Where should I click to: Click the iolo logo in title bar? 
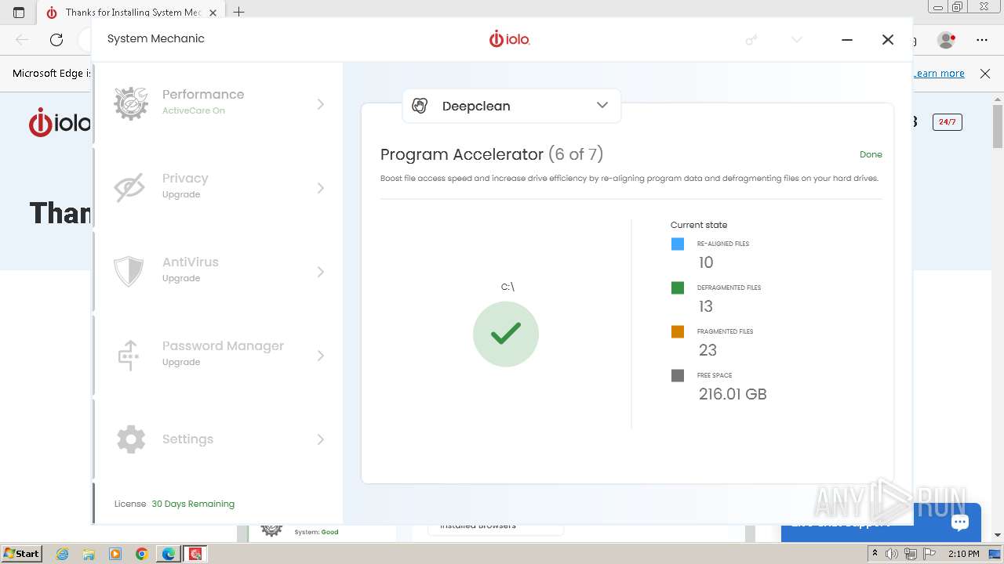click(510, 38)
